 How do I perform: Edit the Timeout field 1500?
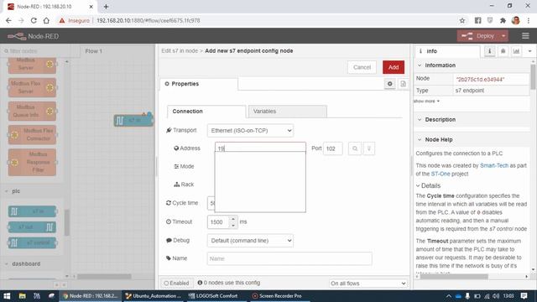click(218, 222)
